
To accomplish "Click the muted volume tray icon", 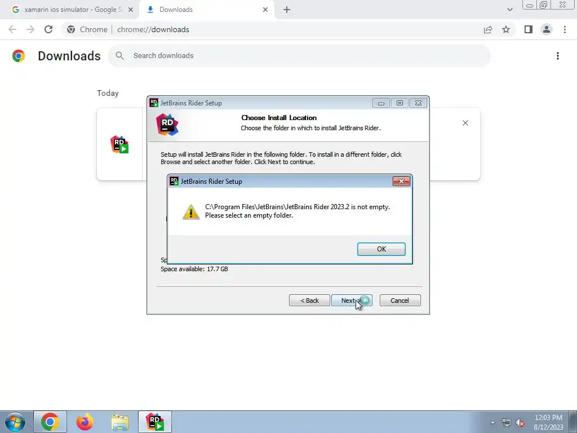I will tap(520, 423).
